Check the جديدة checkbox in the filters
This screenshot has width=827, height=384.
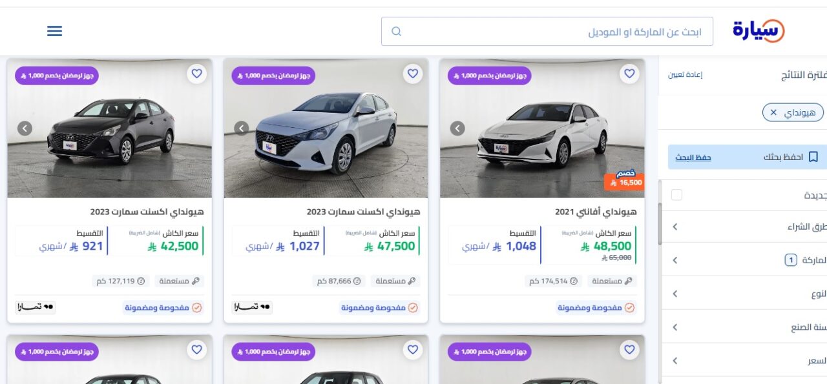pyautogui.click(x=677, y=194)
